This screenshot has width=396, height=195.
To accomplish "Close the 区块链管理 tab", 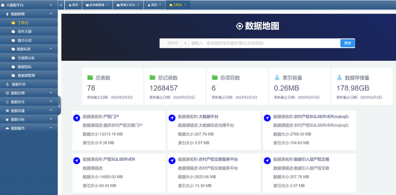I will pyautogui.click(x=107, y=5).
